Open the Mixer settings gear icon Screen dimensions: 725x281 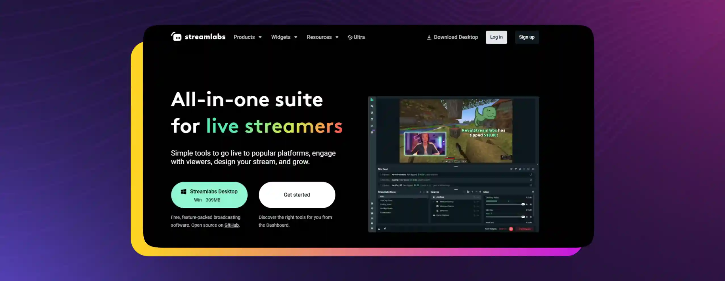pos(533,192)
